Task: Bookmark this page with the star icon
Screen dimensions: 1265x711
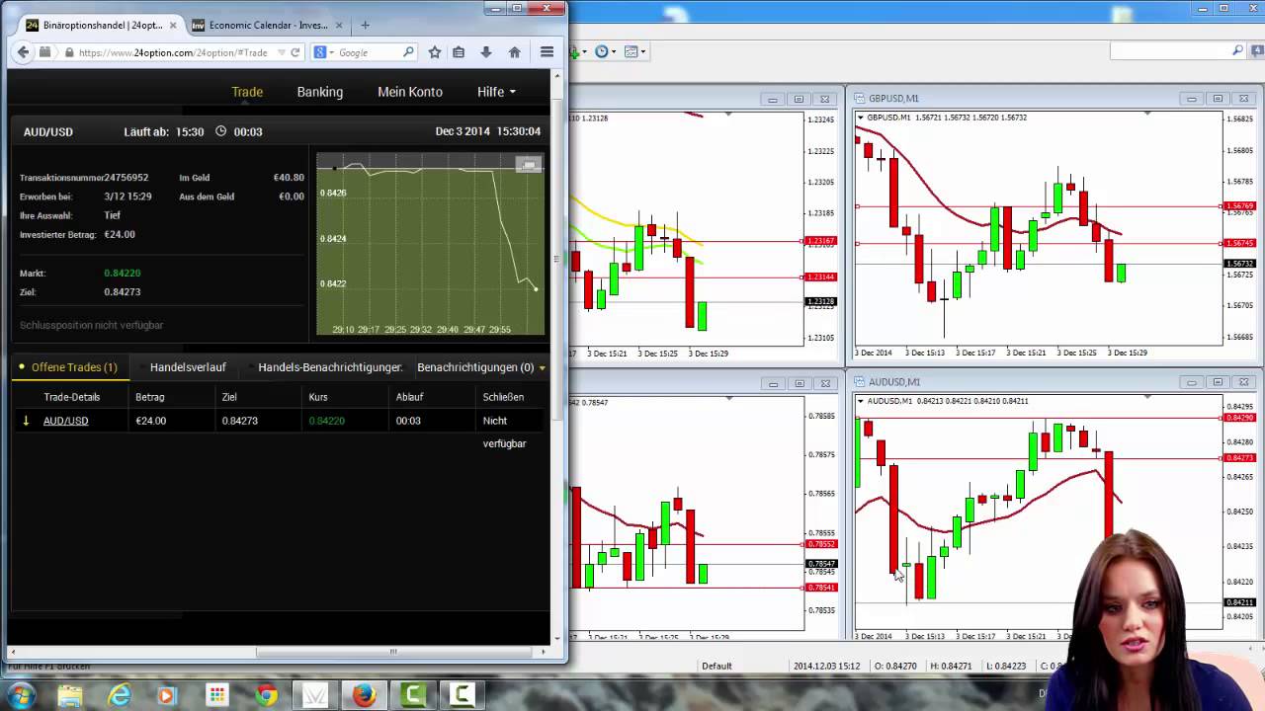Action: (x=434, y=52)
